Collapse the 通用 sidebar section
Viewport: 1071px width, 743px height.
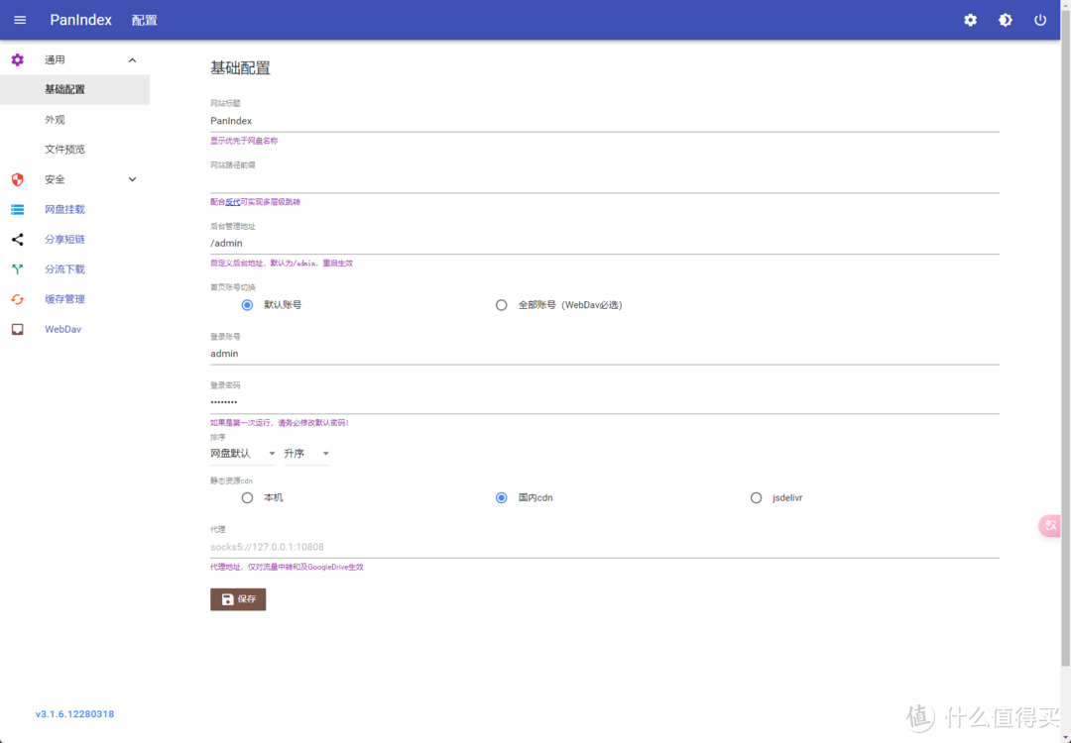tap(133, 60)
